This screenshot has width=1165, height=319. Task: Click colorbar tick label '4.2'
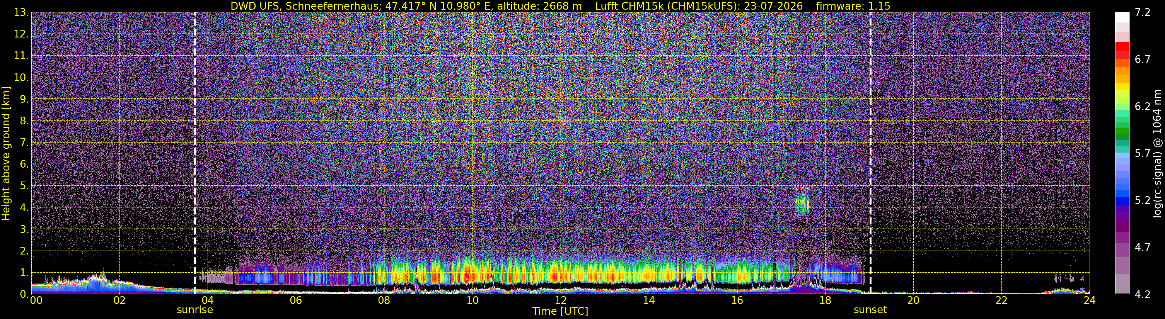click(x=1143, y=294)
